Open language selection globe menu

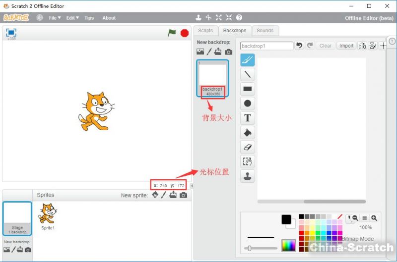coord(40,18)
